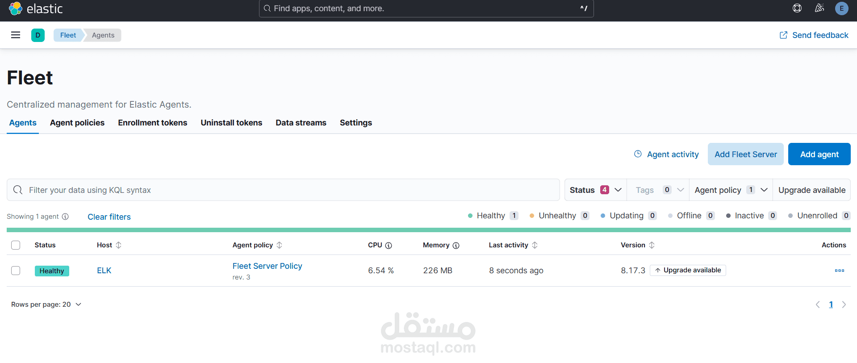
Task: Click the 8.17.3 version value
Action: [x=633, y=271]
